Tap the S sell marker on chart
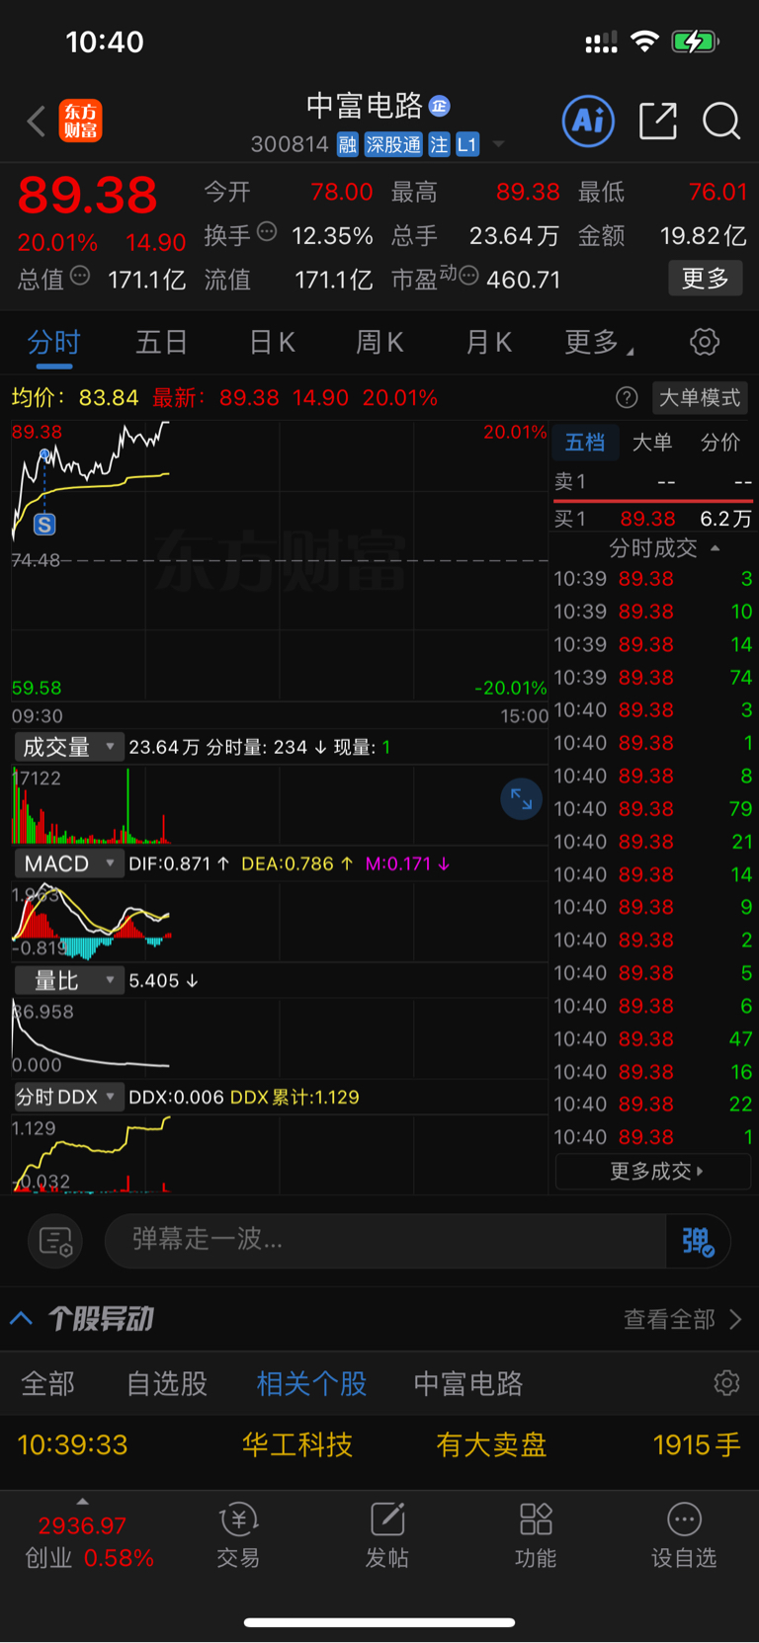The height and width of the screenshot is (1643, 759). (44, 525)
